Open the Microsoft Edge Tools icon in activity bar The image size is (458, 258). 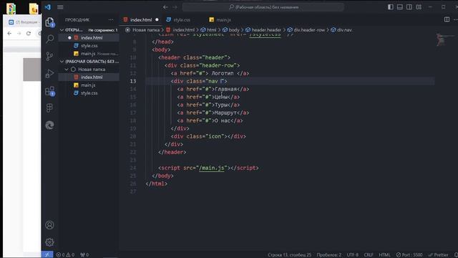(x=49, y=125)
